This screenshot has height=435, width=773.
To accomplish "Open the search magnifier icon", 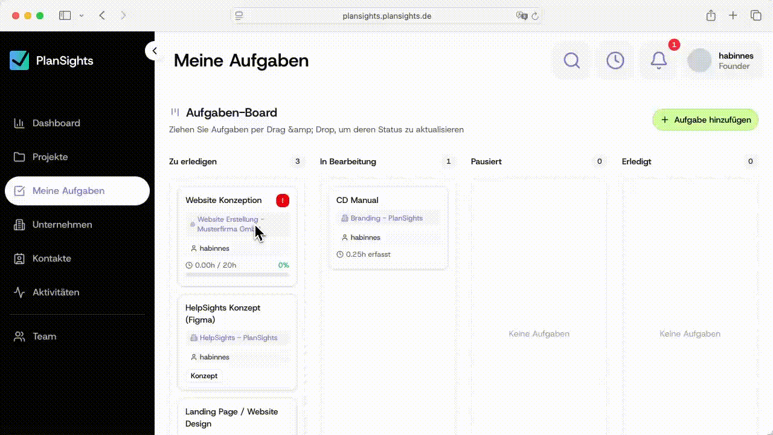I will coord(571,60).
